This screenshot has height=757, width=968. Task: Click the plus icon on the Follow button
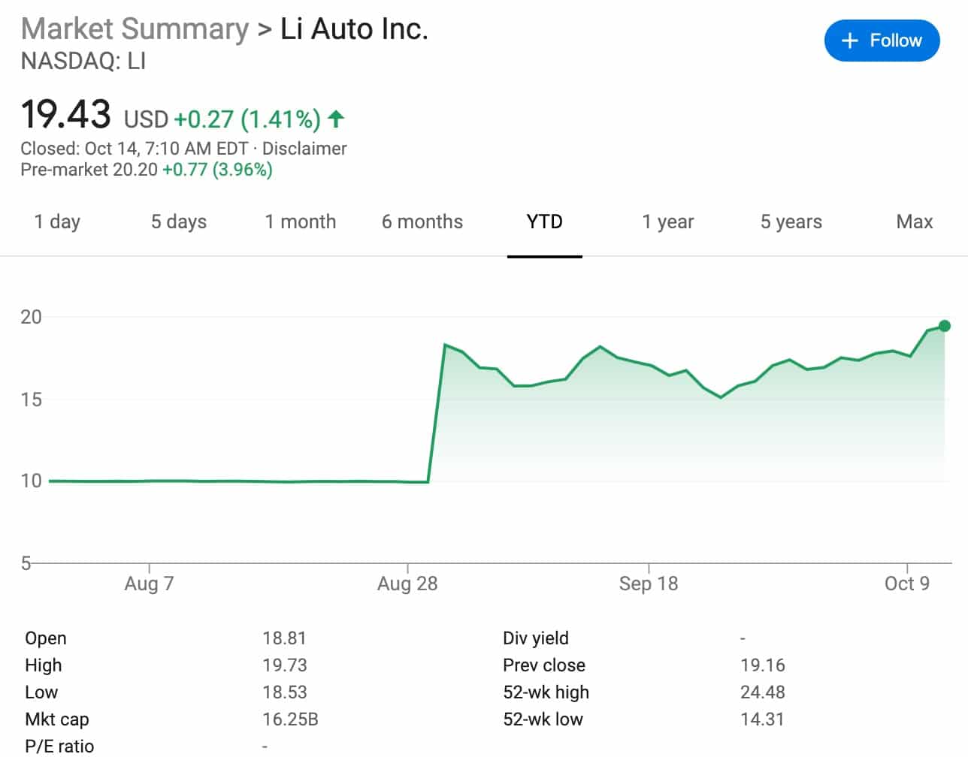point(850,41)
